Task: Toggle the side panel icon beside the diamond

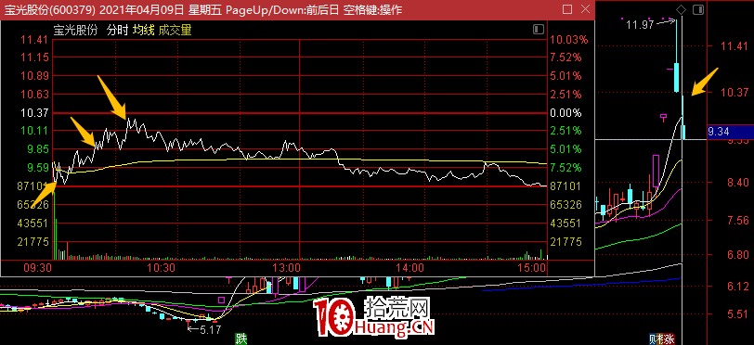Action: coord(698,9)
